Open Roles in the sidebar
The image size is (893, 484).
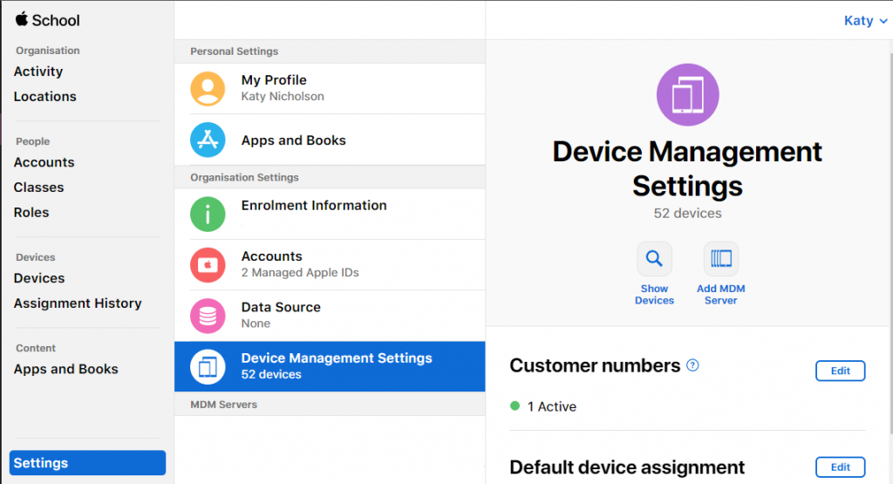[31, 213]
